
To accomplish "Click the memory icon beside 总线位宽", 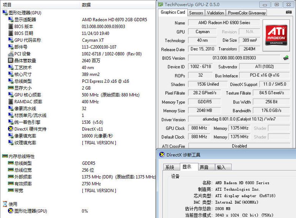I will [x=11, y=170].
